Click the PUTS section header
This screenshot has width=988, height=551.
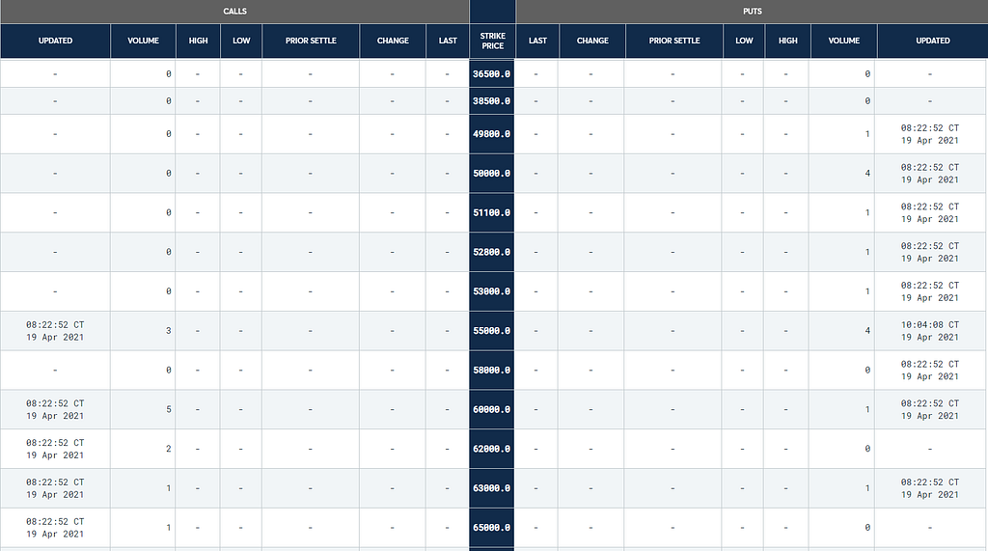752,12
